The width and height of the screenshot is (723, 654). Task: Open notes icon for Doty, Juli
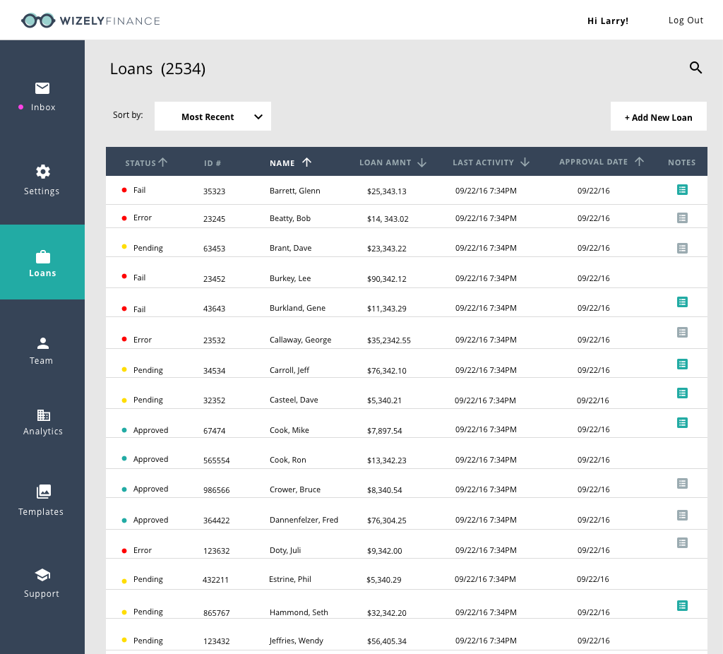tap(683, 543)
